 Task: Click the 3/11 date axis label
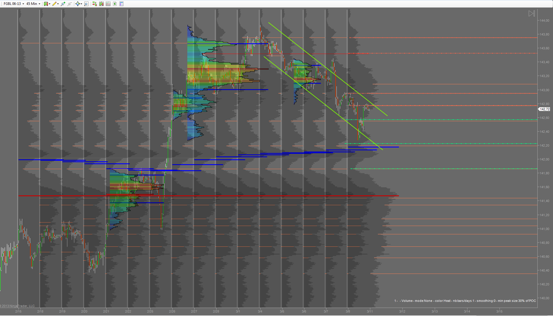click(370, 311)
